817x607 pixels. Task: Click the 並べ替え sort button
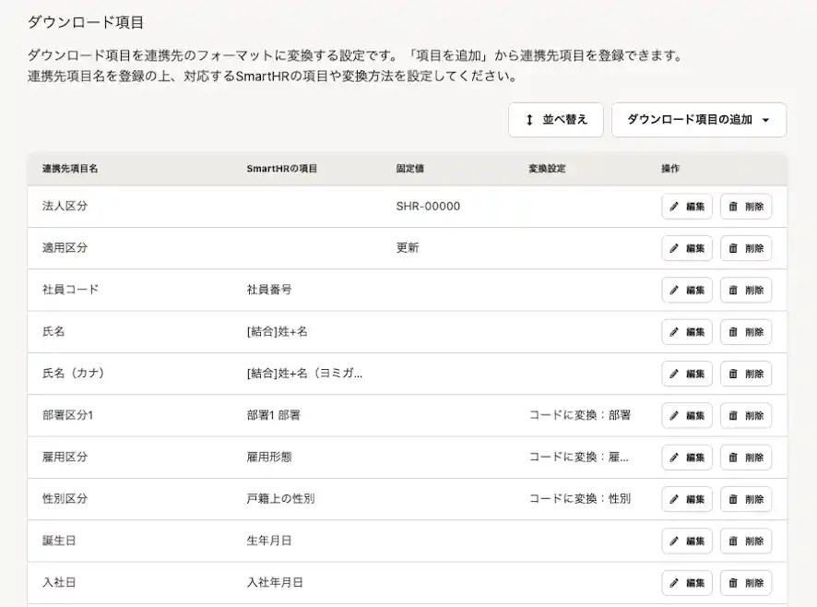tap(556, 119)
